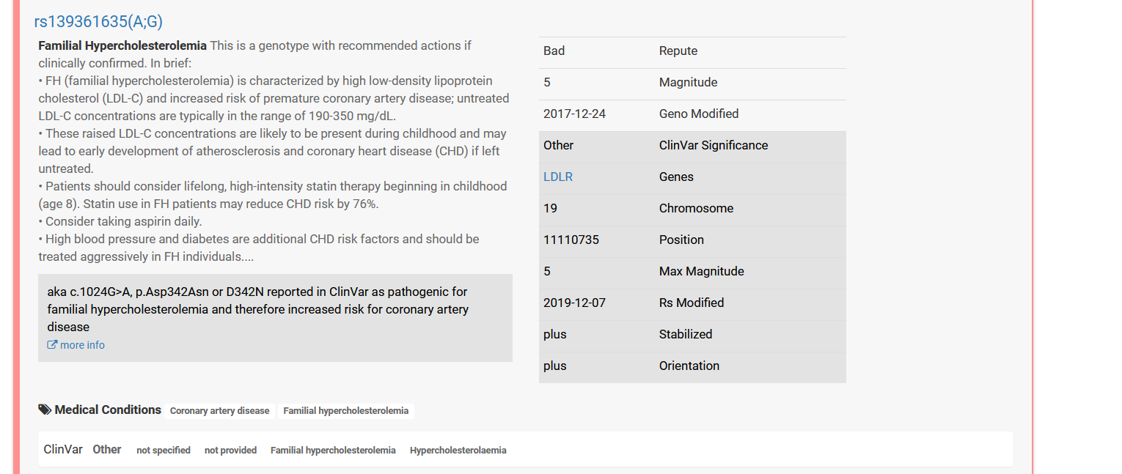Click the aka c.1024G>A summary box
The width and height of the screenshot is (1122, 474).
275,318
